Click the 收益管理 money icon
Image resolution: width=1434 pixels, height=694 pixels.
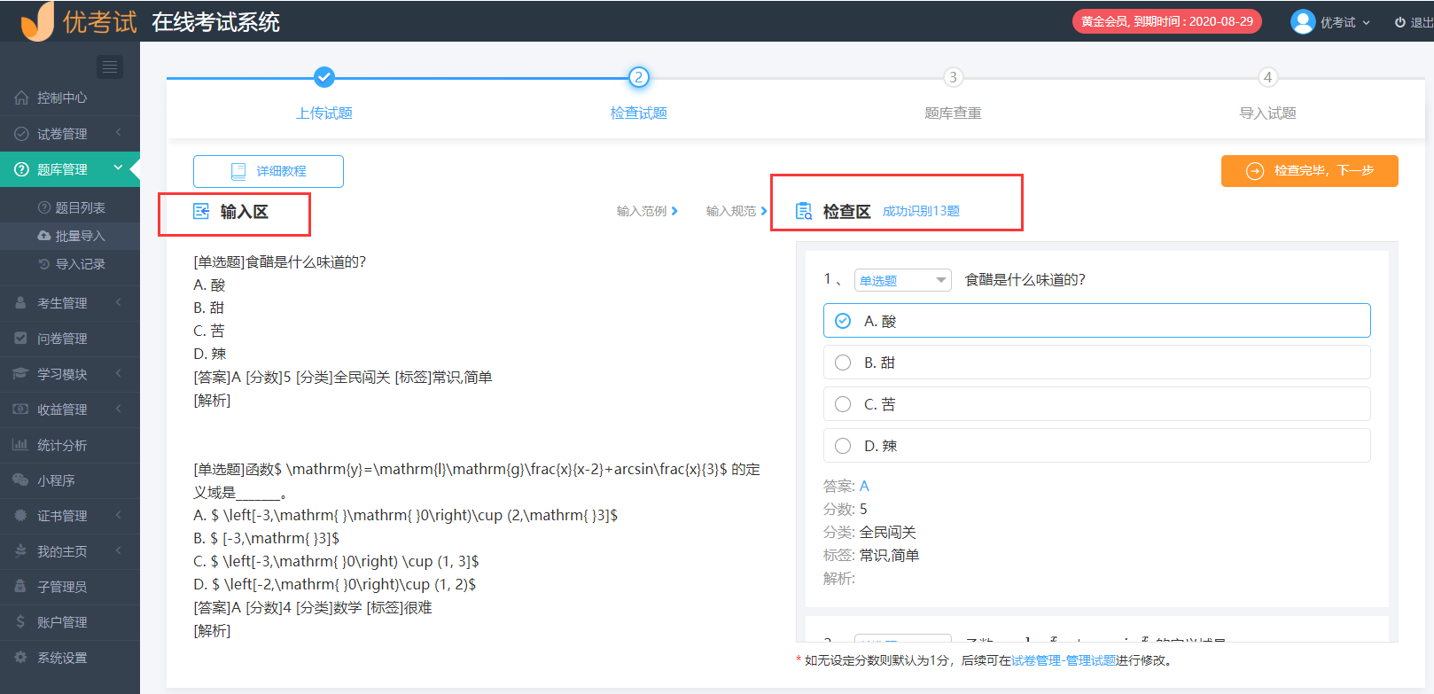[x=20, y=409]
